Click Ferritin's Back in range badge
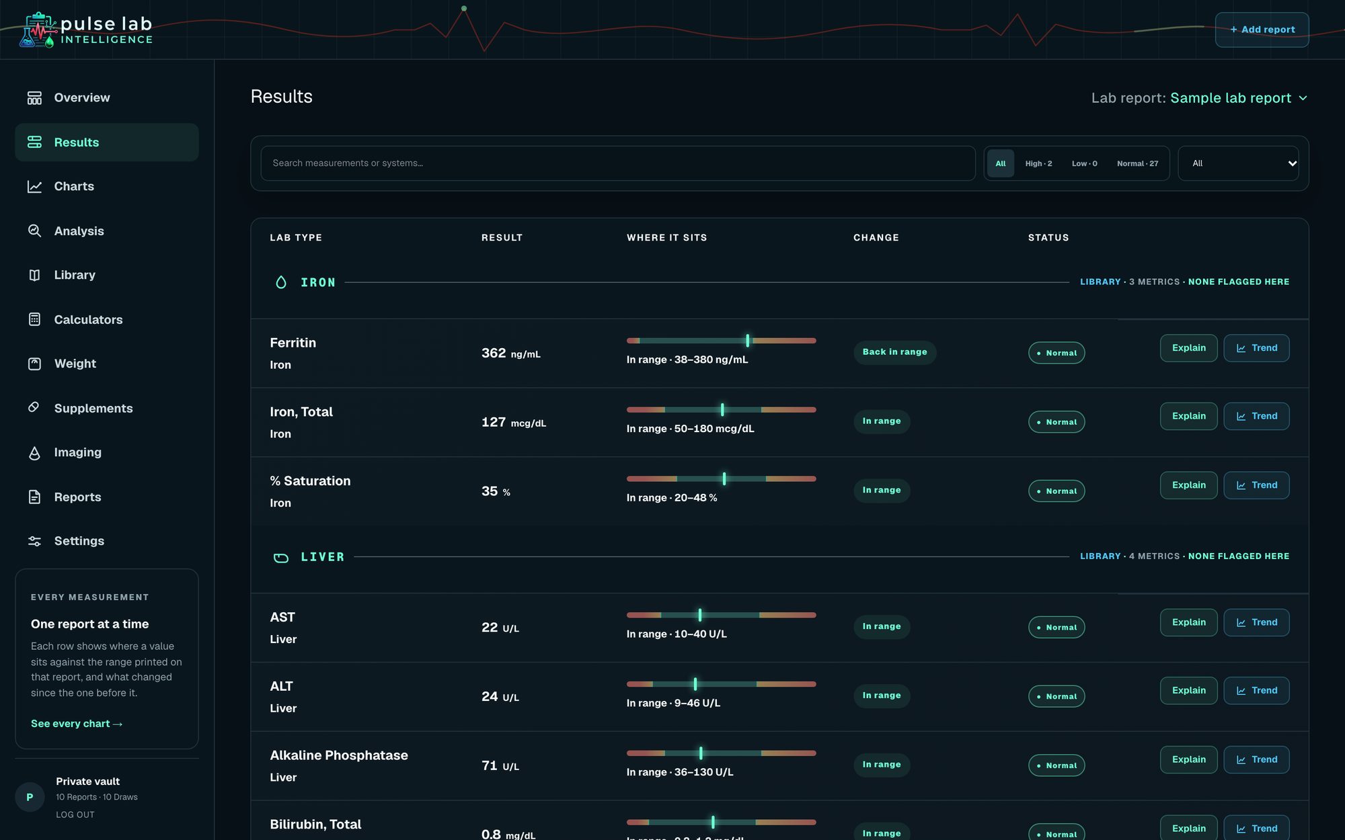Viewport: 1345px width, 840px height. (x=894, y=352)
